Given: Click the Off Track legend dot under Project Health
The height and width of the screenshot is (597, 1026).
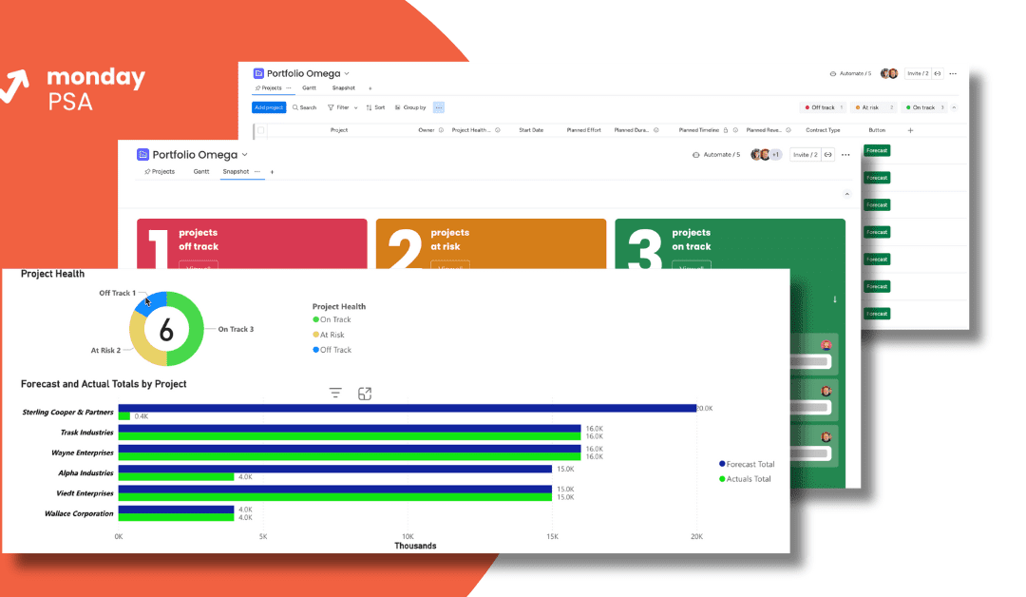Looking at the screenshot, I should pos(316,350).
